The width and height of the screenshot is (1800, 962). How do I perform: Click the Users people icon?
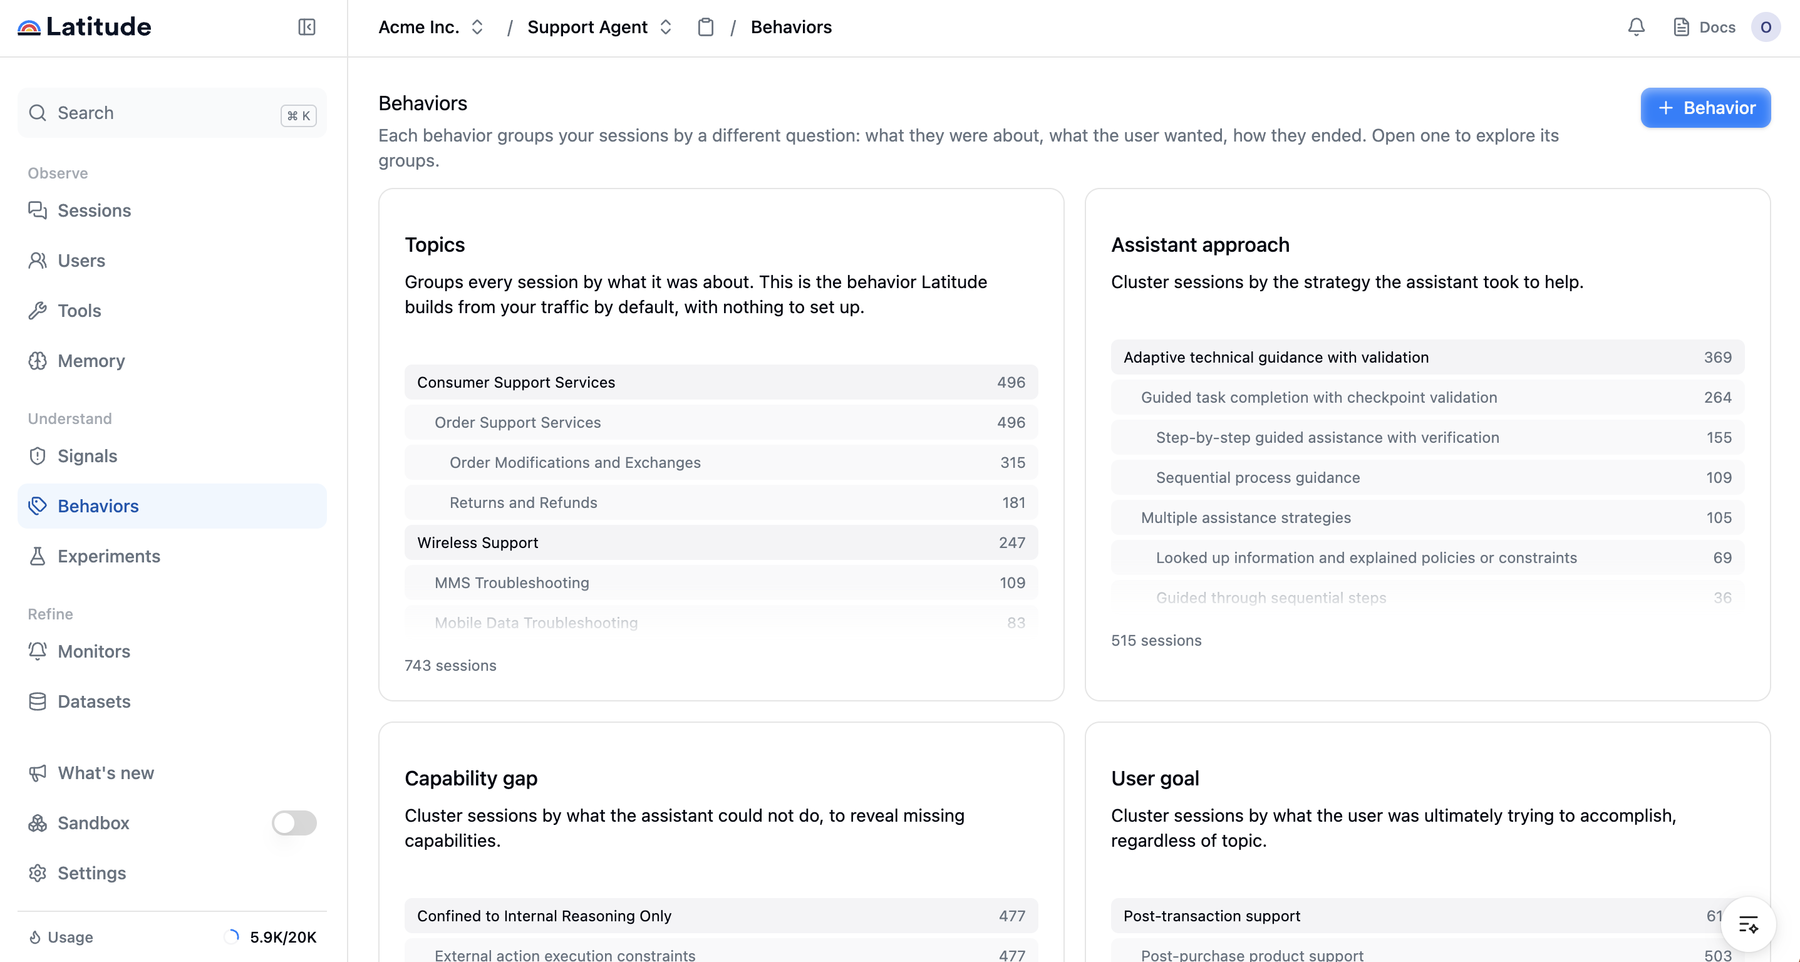pyautogui.click(x=38, y=261)
